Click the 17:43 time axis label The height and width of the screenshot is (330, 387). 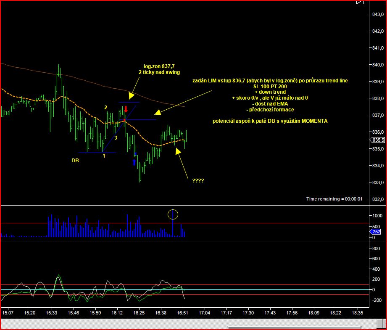[x=270, y=313]
